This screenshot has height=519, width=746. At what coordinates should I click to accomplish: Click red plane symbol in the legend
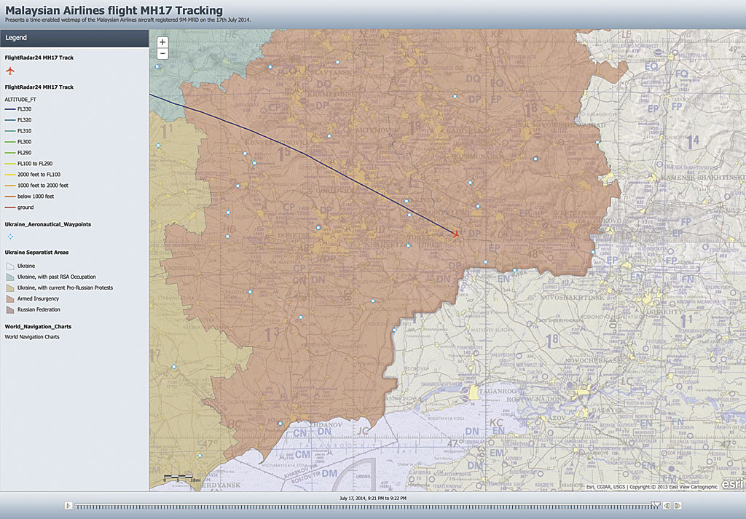(10, 71)
